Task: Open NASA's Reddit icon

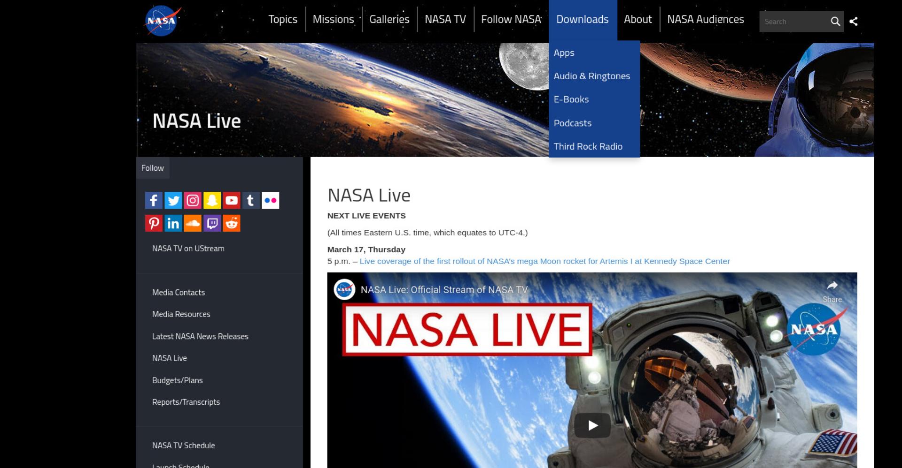Action: 232,223
